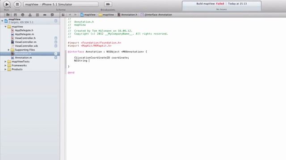286x160 pixels.
Task: Click the Foundation import line
Action: [x=94, y=43]
